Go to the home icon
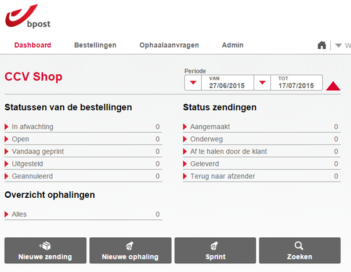 [x=321, y=45]
